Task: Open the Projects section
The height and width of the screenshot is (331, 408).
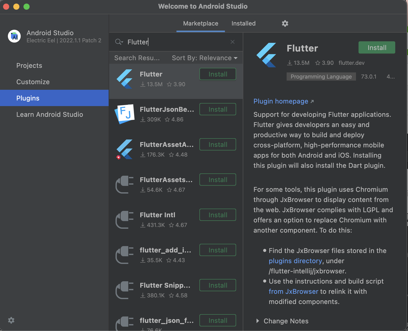Action: point(54,66)
